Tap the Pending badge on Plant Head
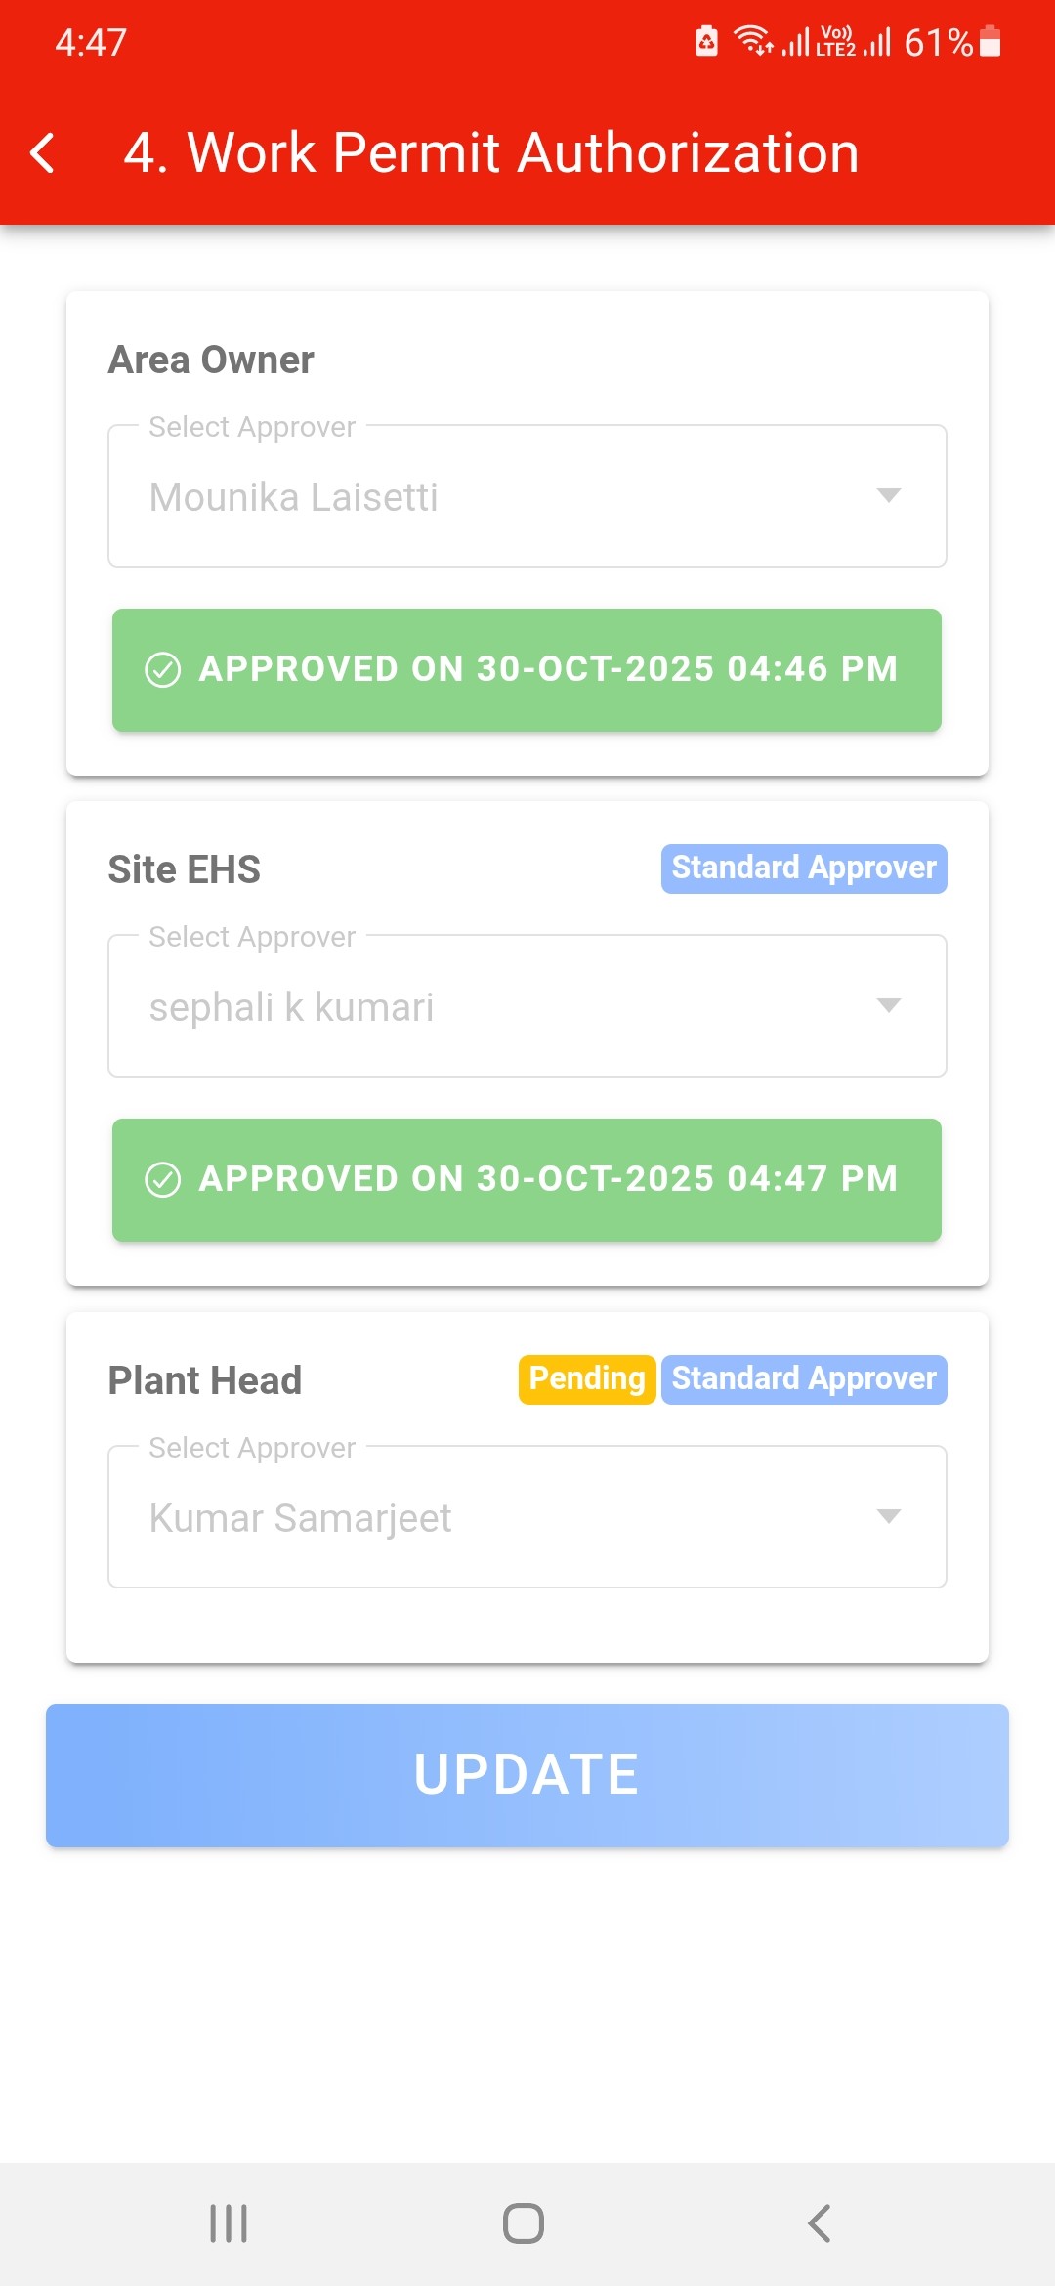This screenshot has height=2286, width=1055. tap(587, 1379)
